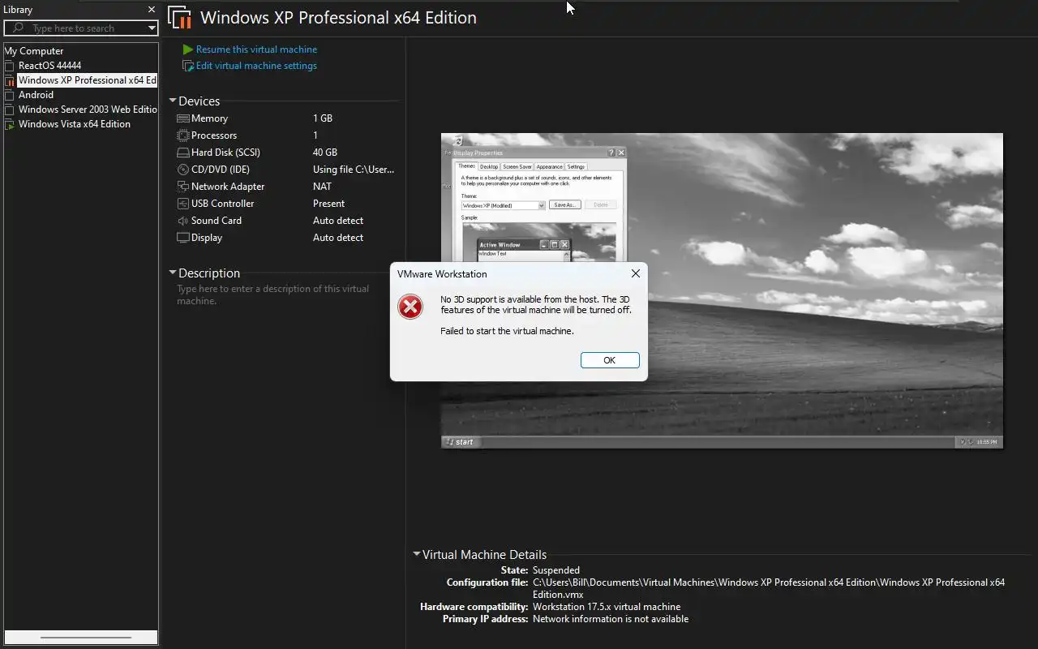Click the Display device label
The image size is (1038, 649).
coord(207,238)
